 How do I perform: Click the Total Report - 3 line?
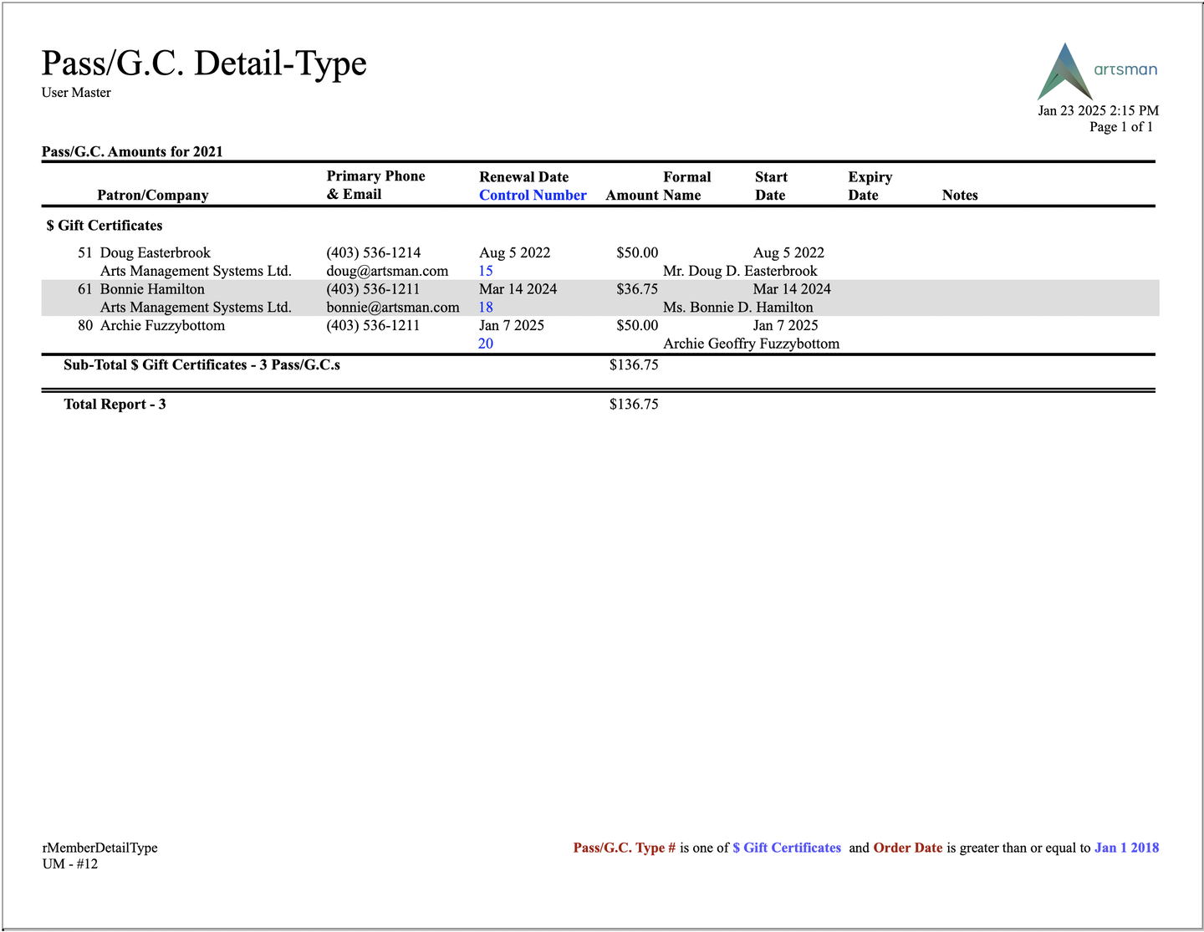115,405
